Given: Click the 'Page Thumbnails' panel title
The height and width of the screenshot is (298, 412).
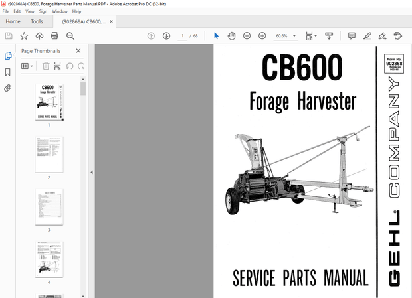Looking at the screenshot, I should pyautogui.click(x=41, y=51).
